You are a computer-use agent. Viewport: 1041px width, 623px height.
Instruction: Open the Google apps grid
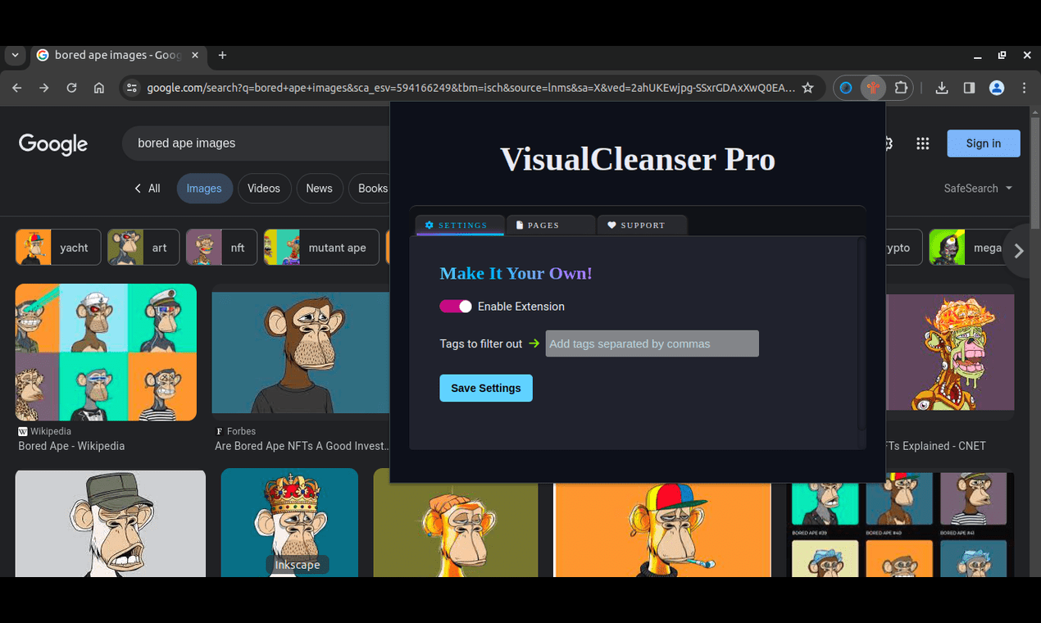coord(923,143)
